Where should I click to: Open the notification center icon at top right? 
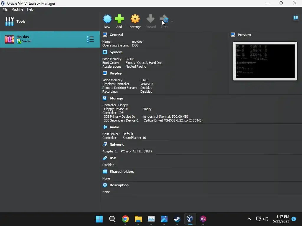pos(296,18)
